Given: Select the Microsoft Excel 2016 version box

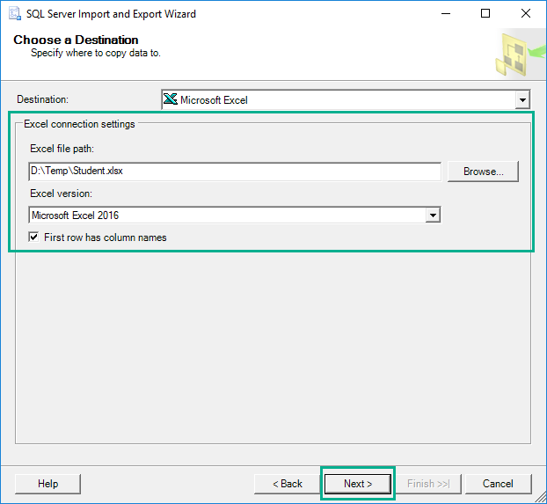Looking at the screenshot, I should coord(235,215).
